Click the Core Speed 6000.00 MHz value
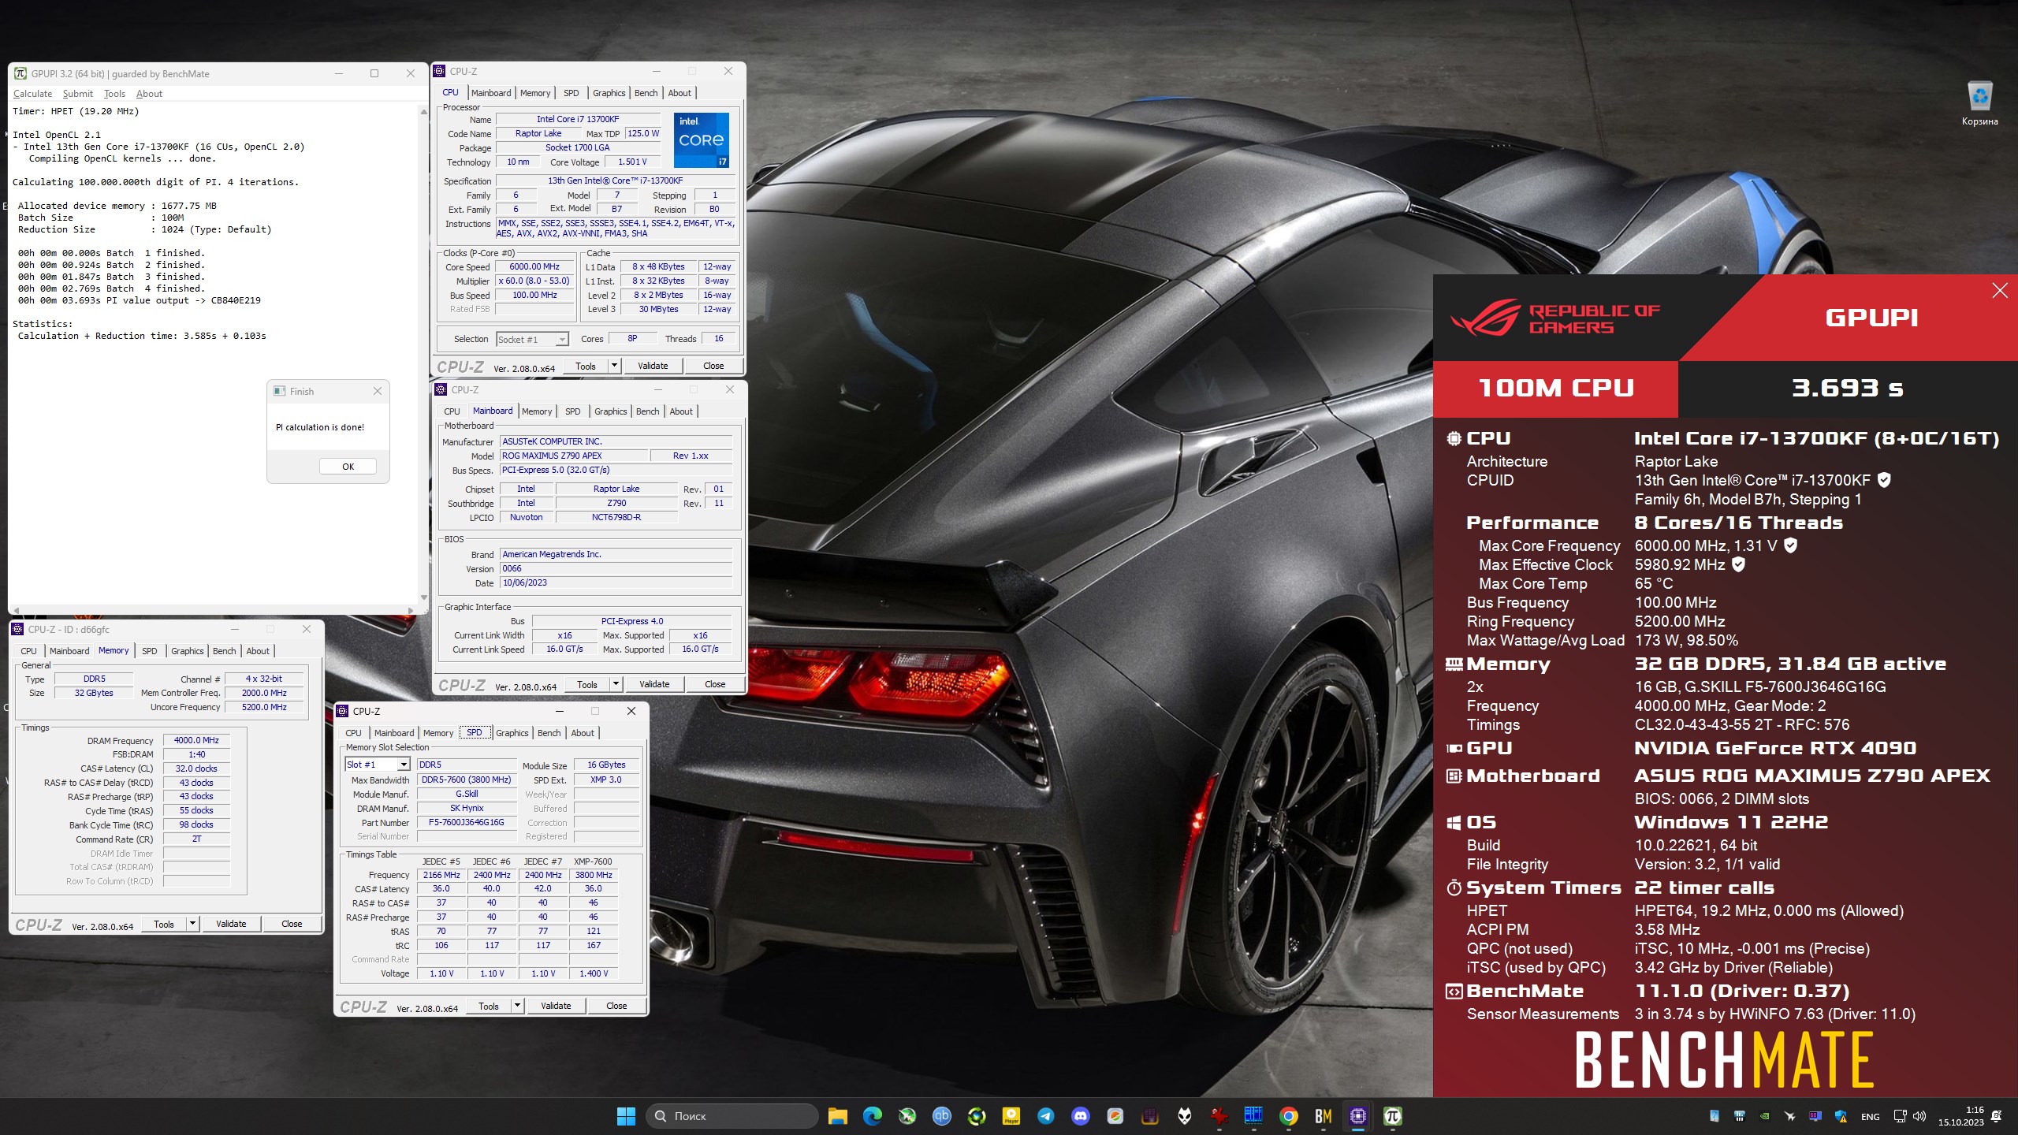 [534, 266]
